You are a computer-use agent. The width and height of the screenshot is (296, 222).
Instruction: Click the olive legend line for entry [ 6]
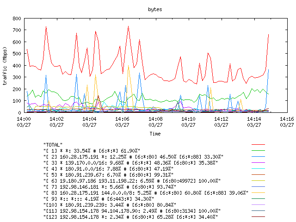[x=258, y=181]
